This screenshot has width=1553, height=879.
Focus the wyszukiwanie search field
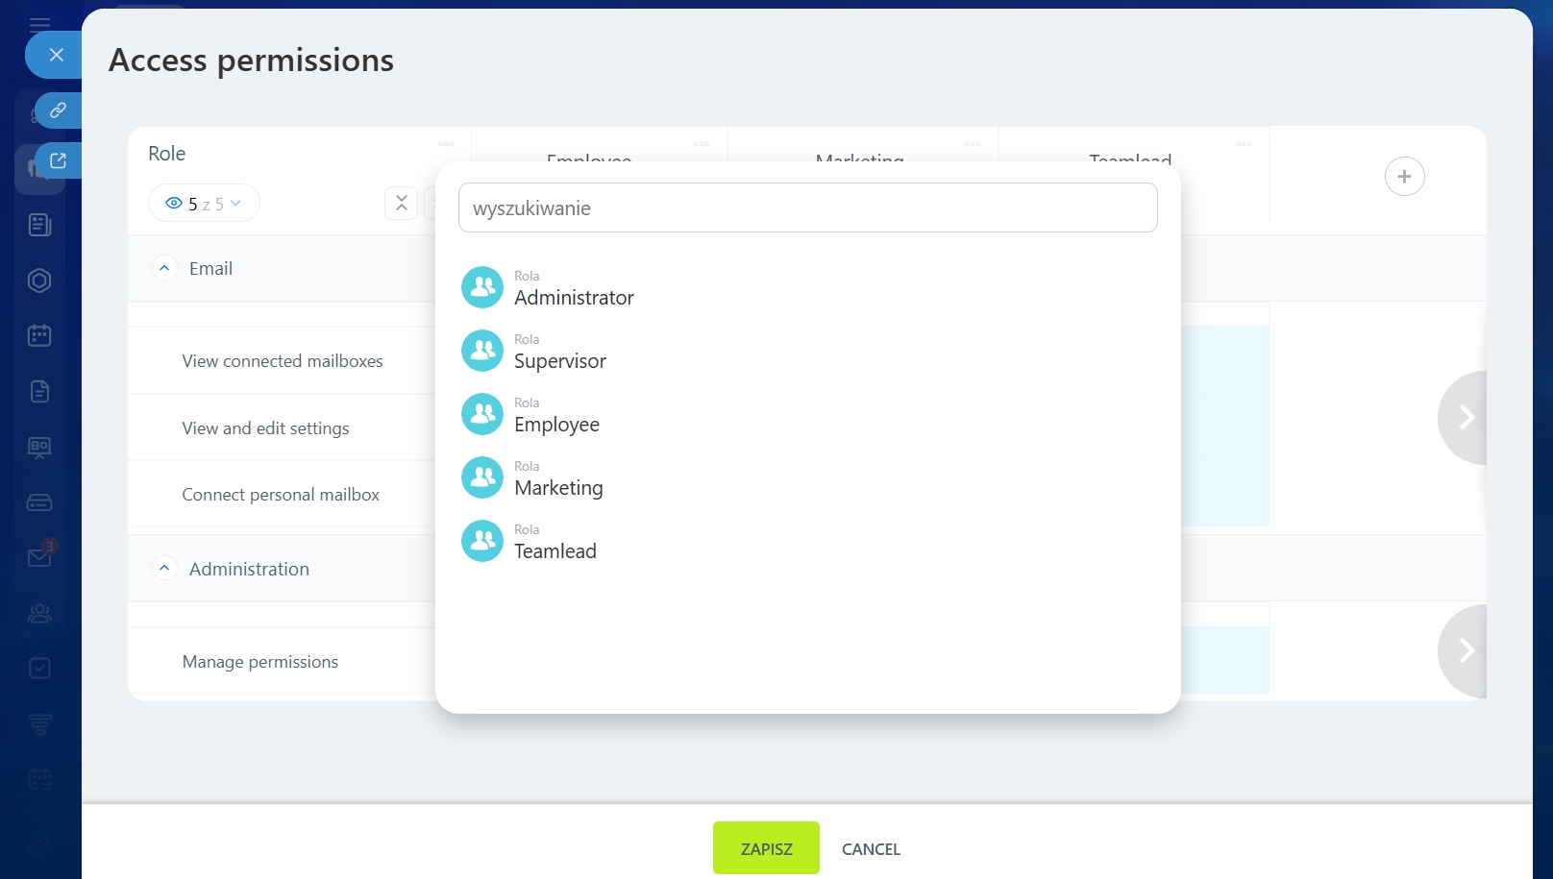point(807,208)
